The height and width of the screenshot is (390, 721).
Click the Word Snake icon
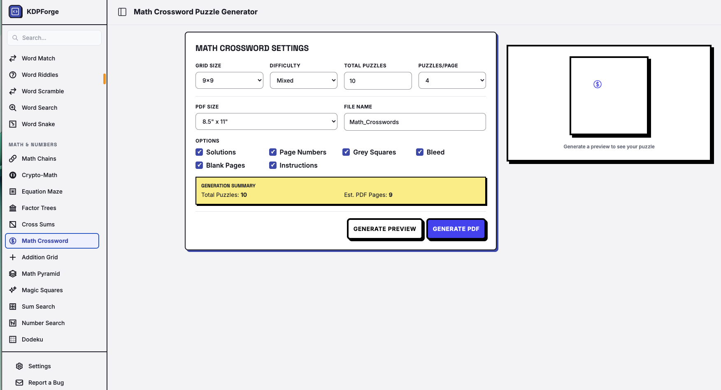coord(13,124)
